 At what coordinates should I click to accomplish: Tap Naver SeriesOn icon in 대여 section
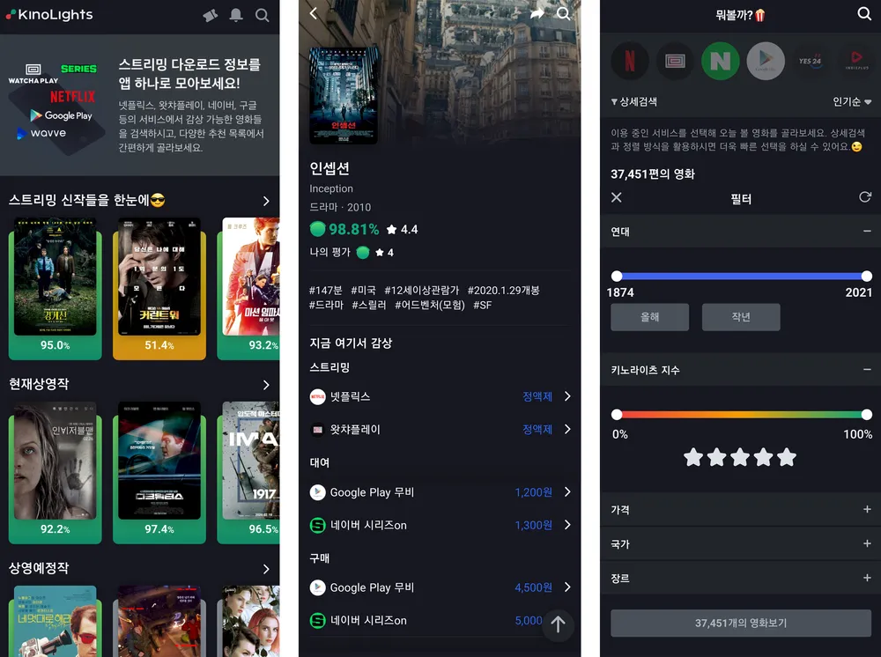(x=317, y=525)
